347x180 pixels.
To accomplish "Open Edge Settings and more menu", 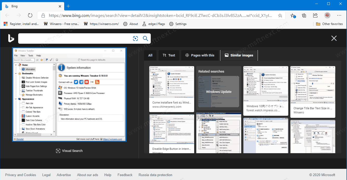I will [x=339, y=15].
